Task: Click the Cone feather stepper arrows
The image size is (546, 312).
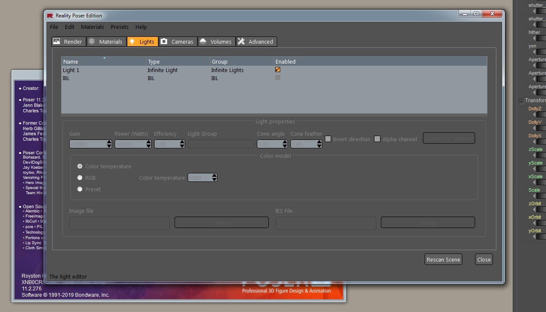Action: (x=319, y=144)
